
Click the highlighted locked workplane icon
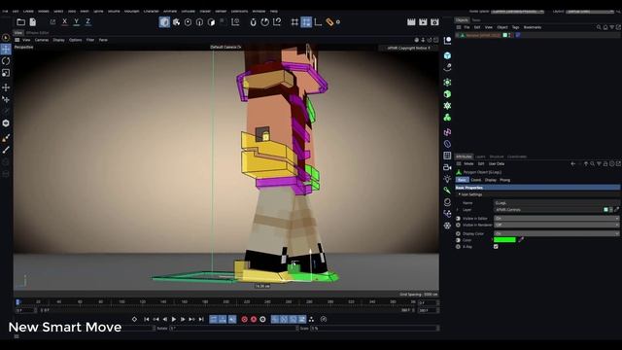(306, 21)
